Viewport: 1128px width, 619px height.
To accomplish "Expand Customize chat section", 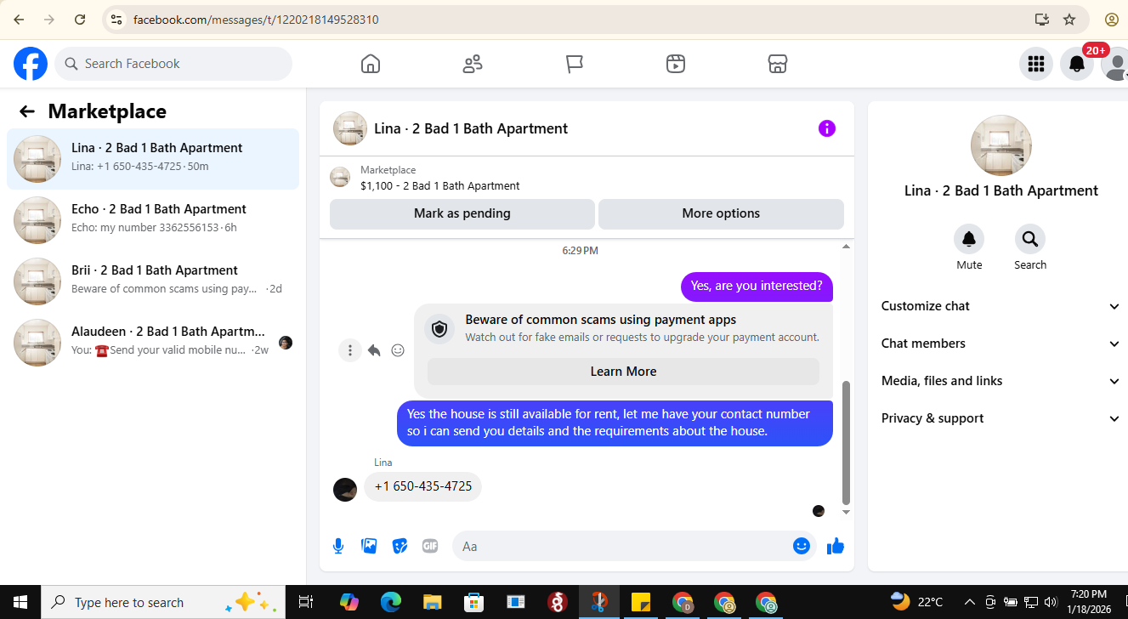I will (x=1000, y=306).
